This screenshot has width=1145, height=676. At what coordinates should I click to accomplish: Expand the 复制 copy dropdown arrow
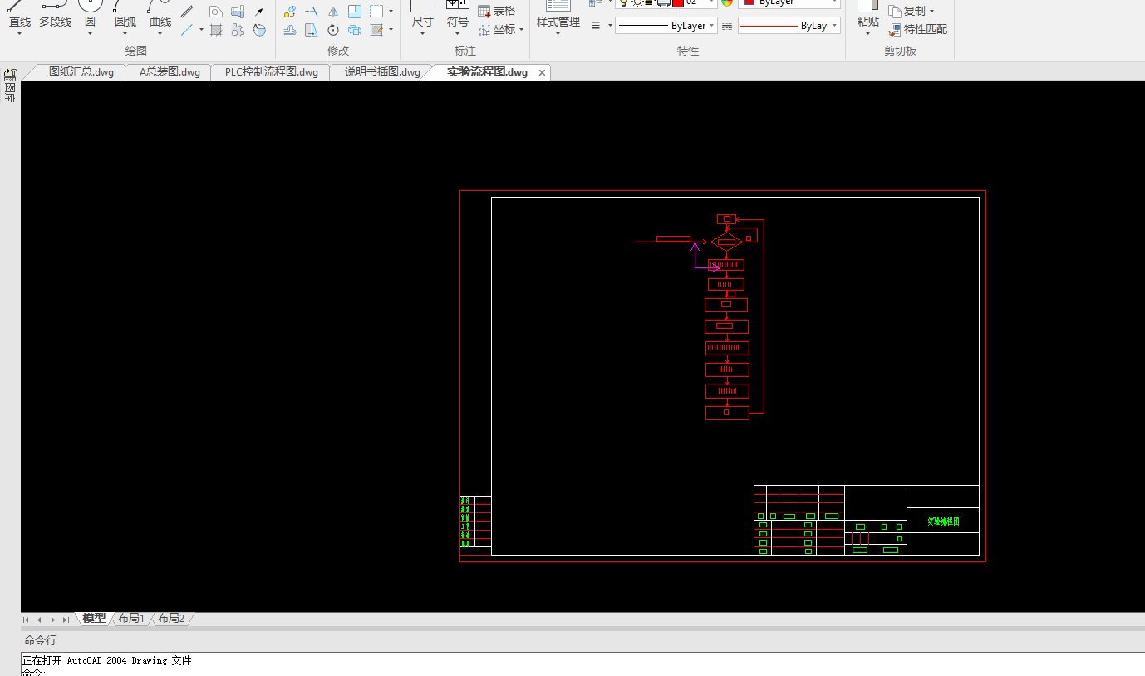931,12
